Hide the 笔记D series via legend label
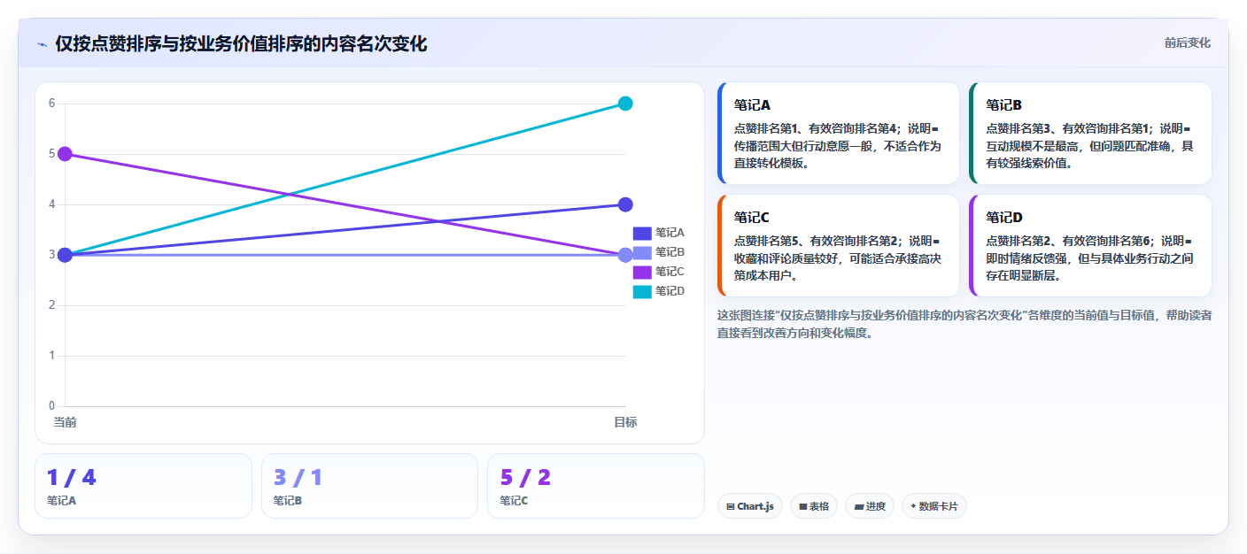The height and width of the screenshot is (554, 1247). coord(670,291)
